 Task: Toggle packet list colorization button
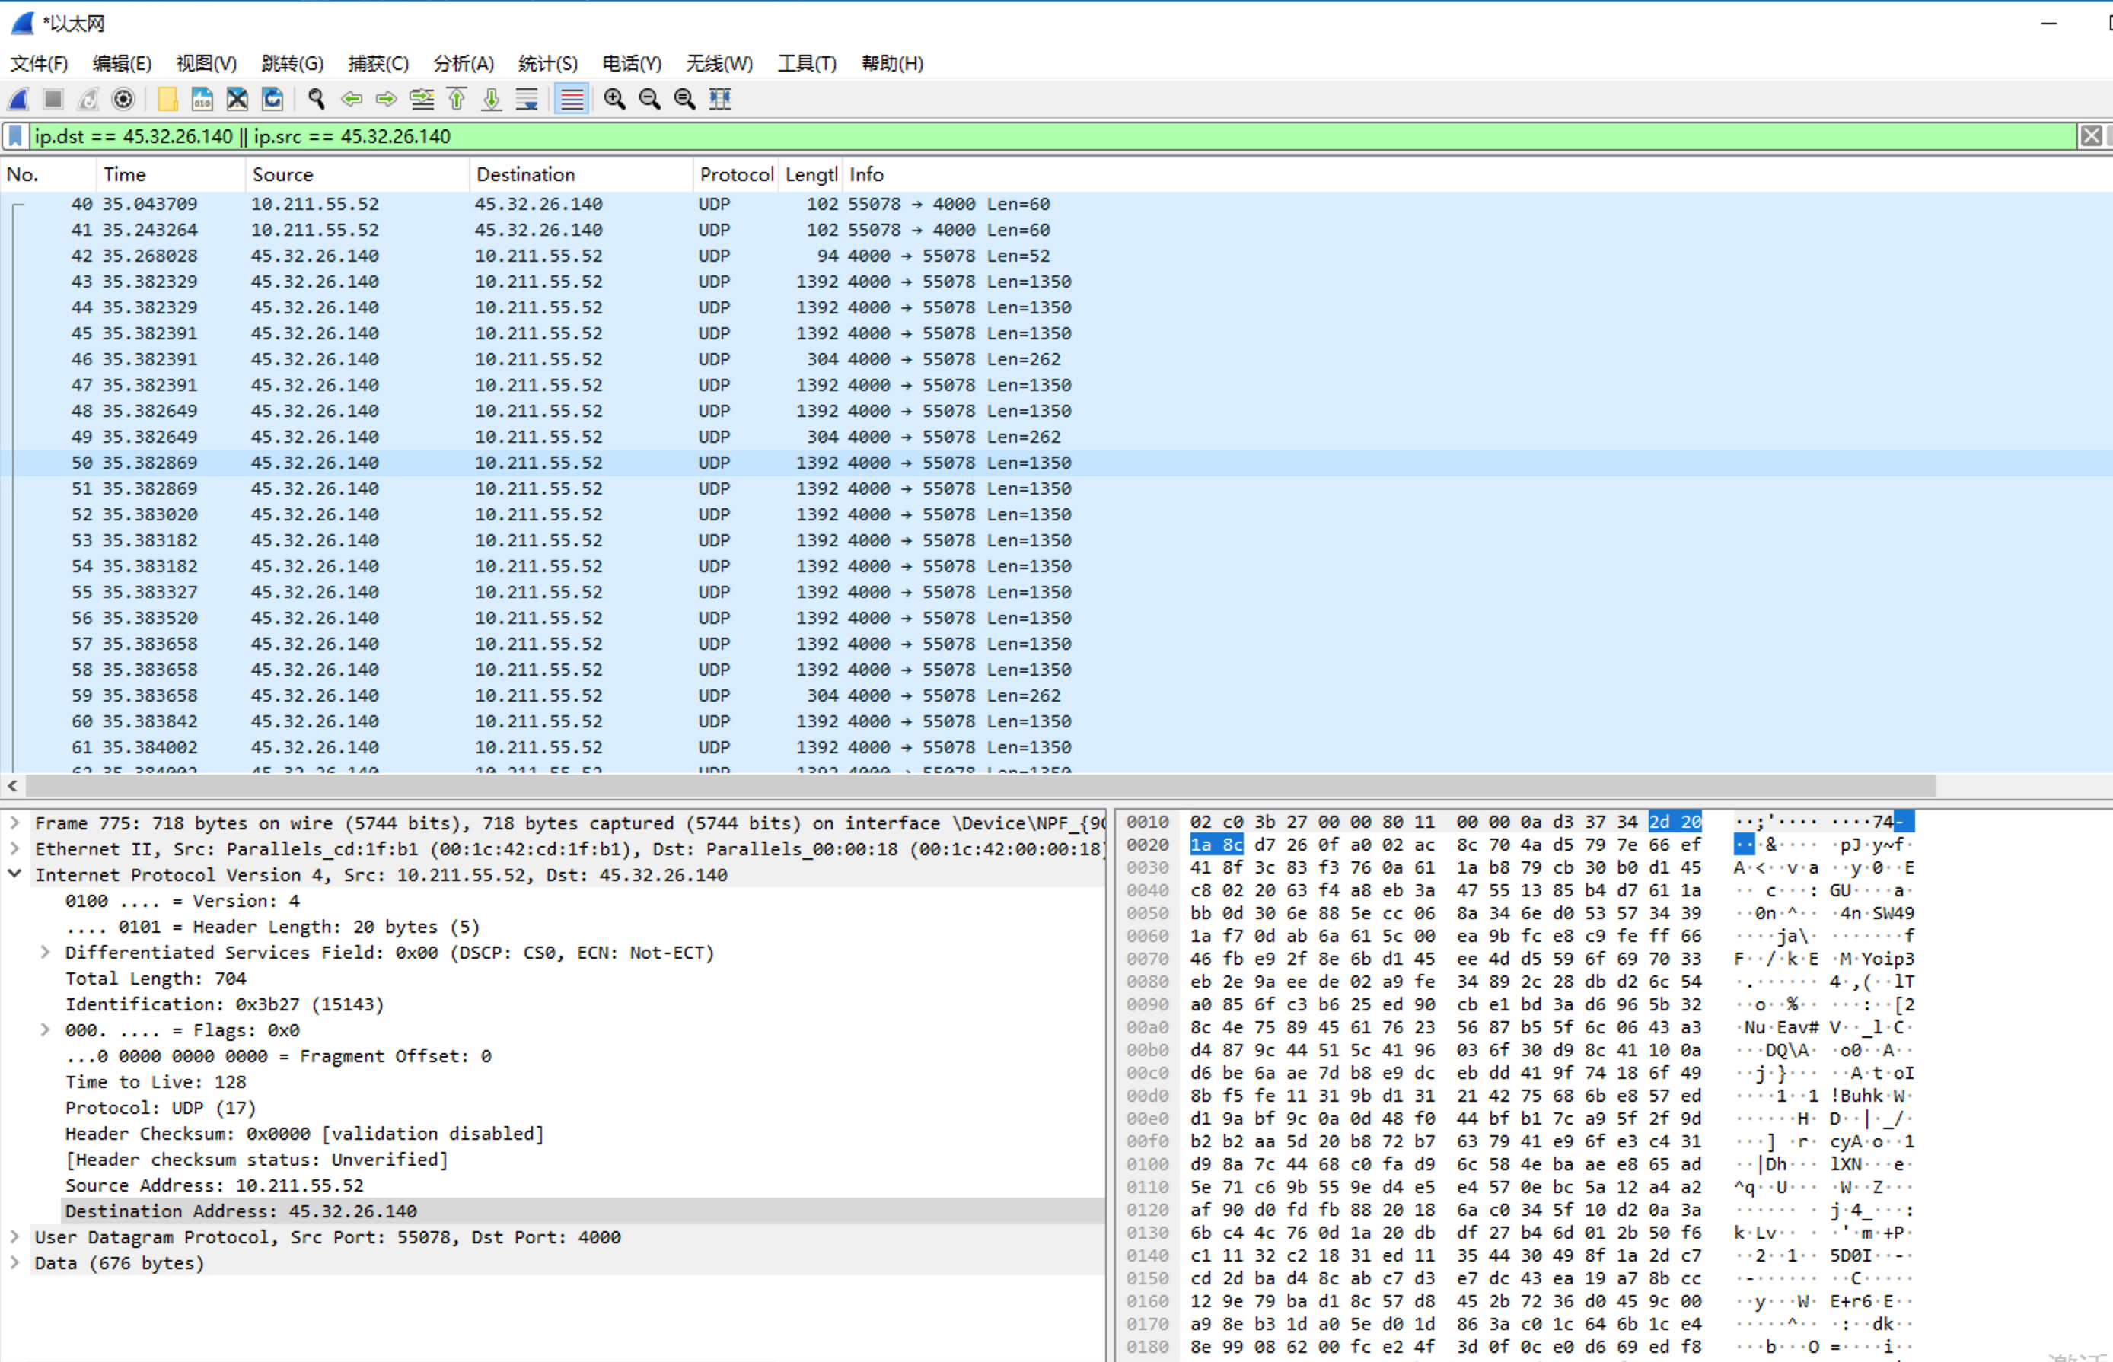pos(572,99)
